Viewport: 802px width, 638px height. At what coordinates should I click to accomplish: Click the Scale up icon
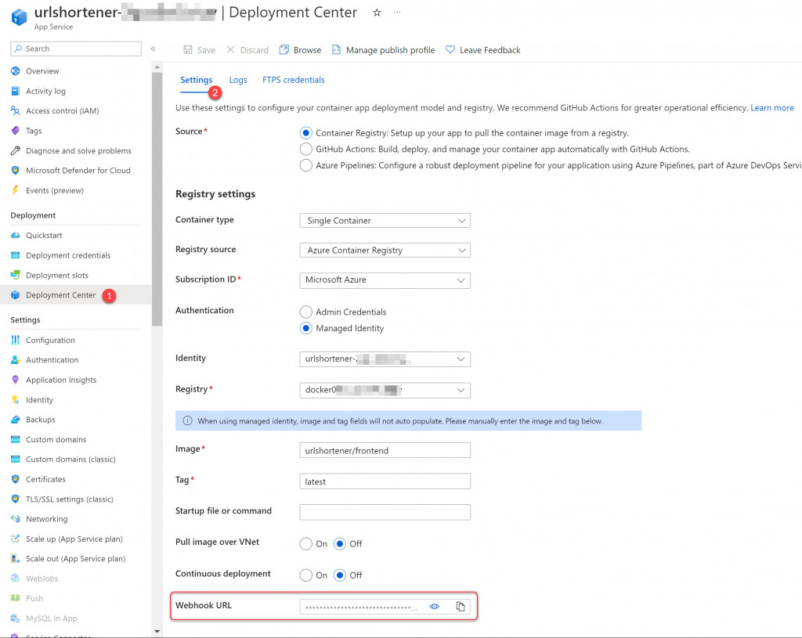click(16, 539)
